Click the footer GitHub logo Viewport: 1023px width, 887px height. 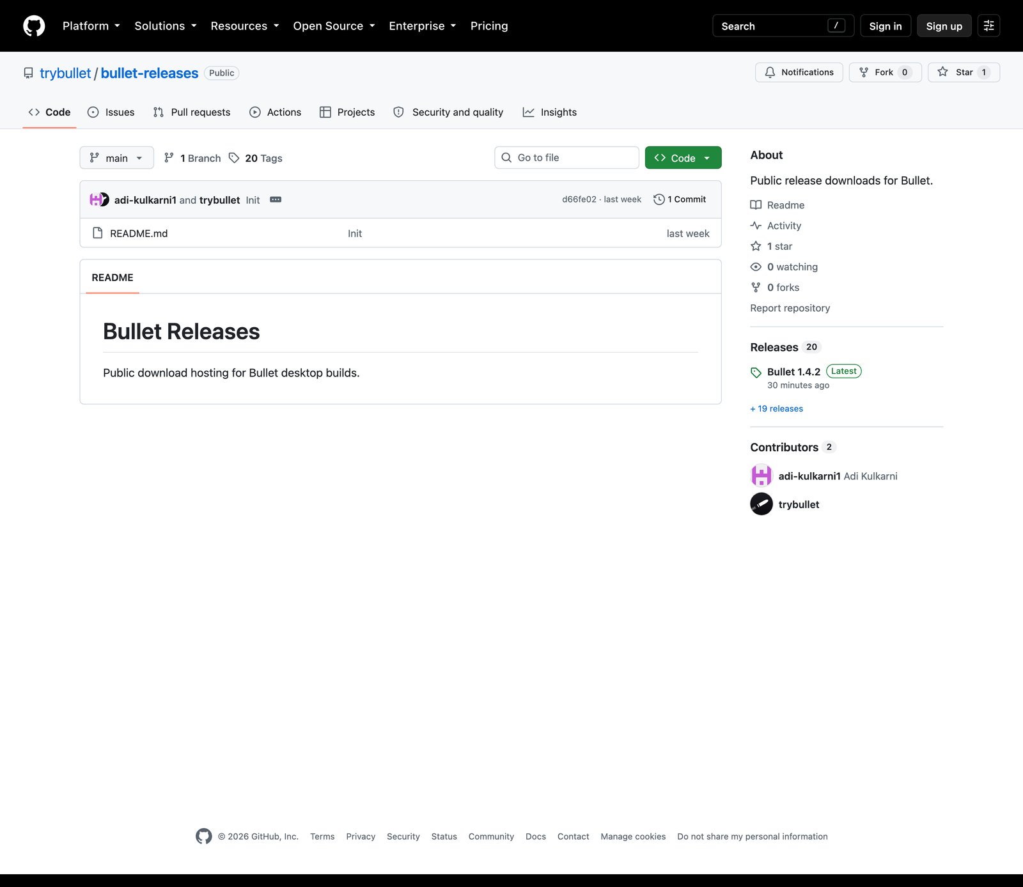tap(204, 836)
